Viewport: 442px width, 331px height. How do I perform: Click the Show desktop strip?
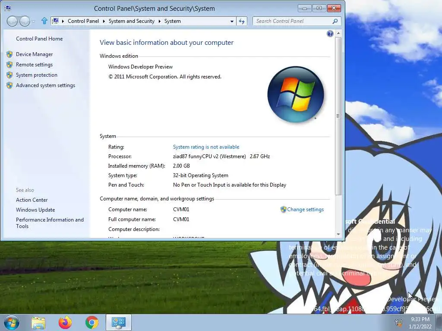[x=439, y=322]
